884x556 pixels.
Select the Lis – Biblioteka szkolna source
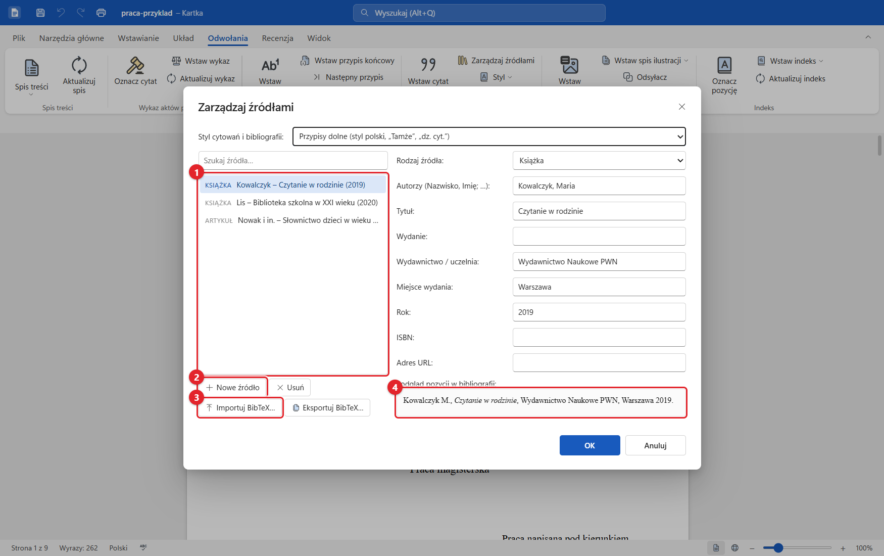(x=293, y=203)
